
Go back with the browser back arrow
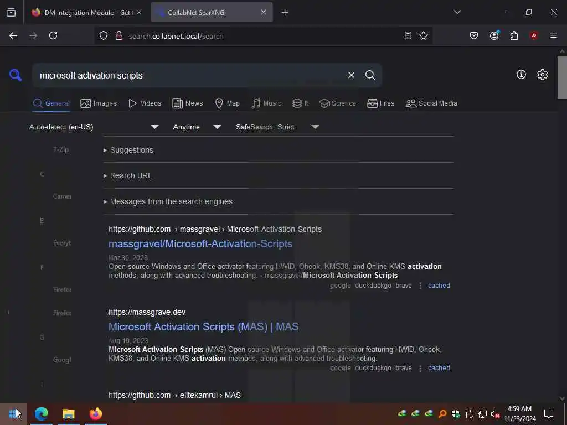[13, 35]
